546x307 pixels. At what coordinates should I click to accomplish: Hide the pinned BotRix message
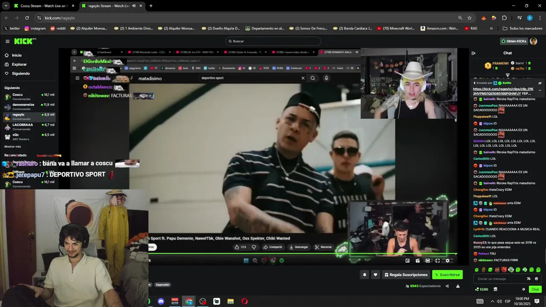click(540, 83)
